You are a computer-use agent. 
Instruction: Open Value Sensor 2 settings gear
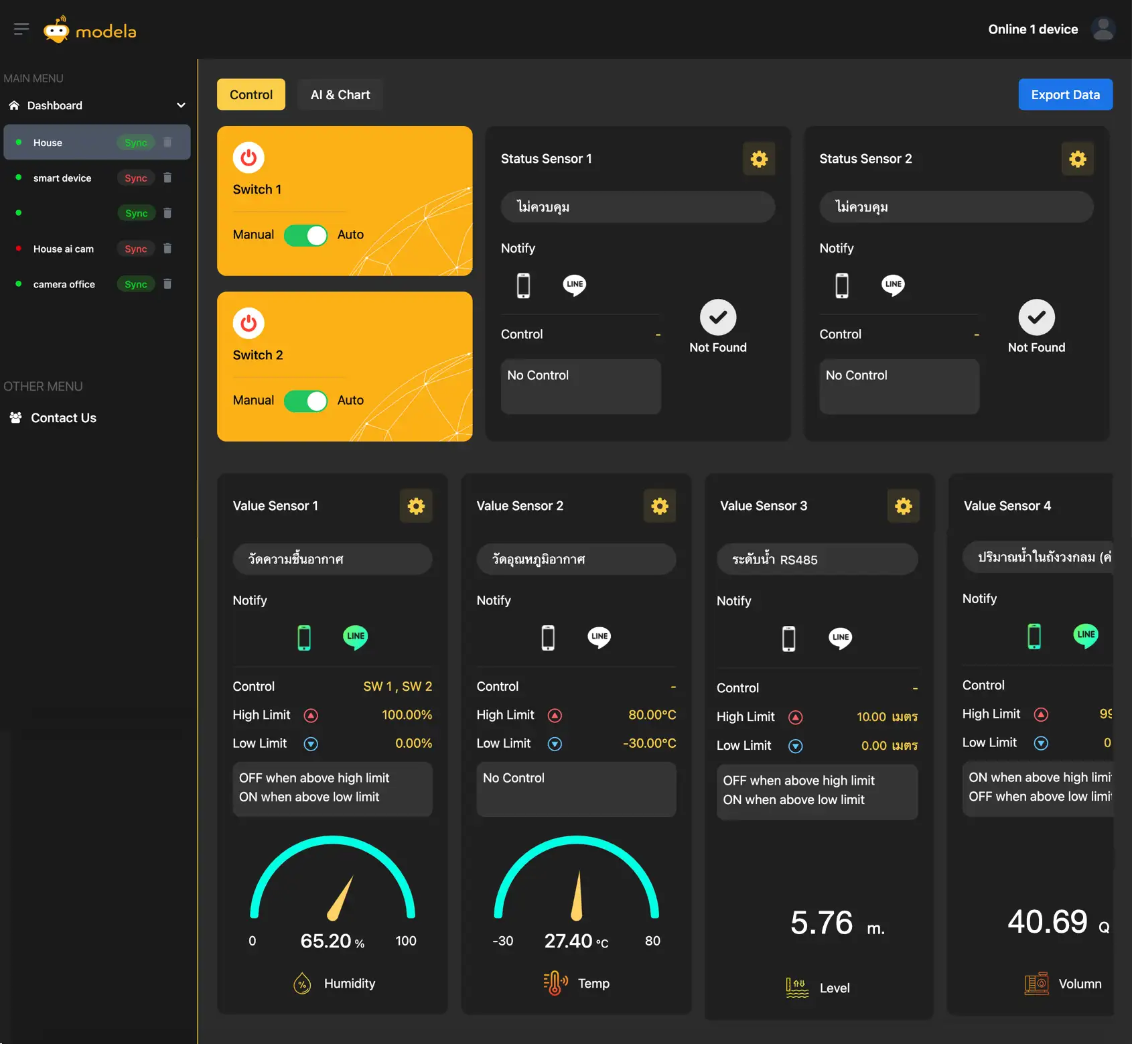pyautogui.click(x=660, y=506)
